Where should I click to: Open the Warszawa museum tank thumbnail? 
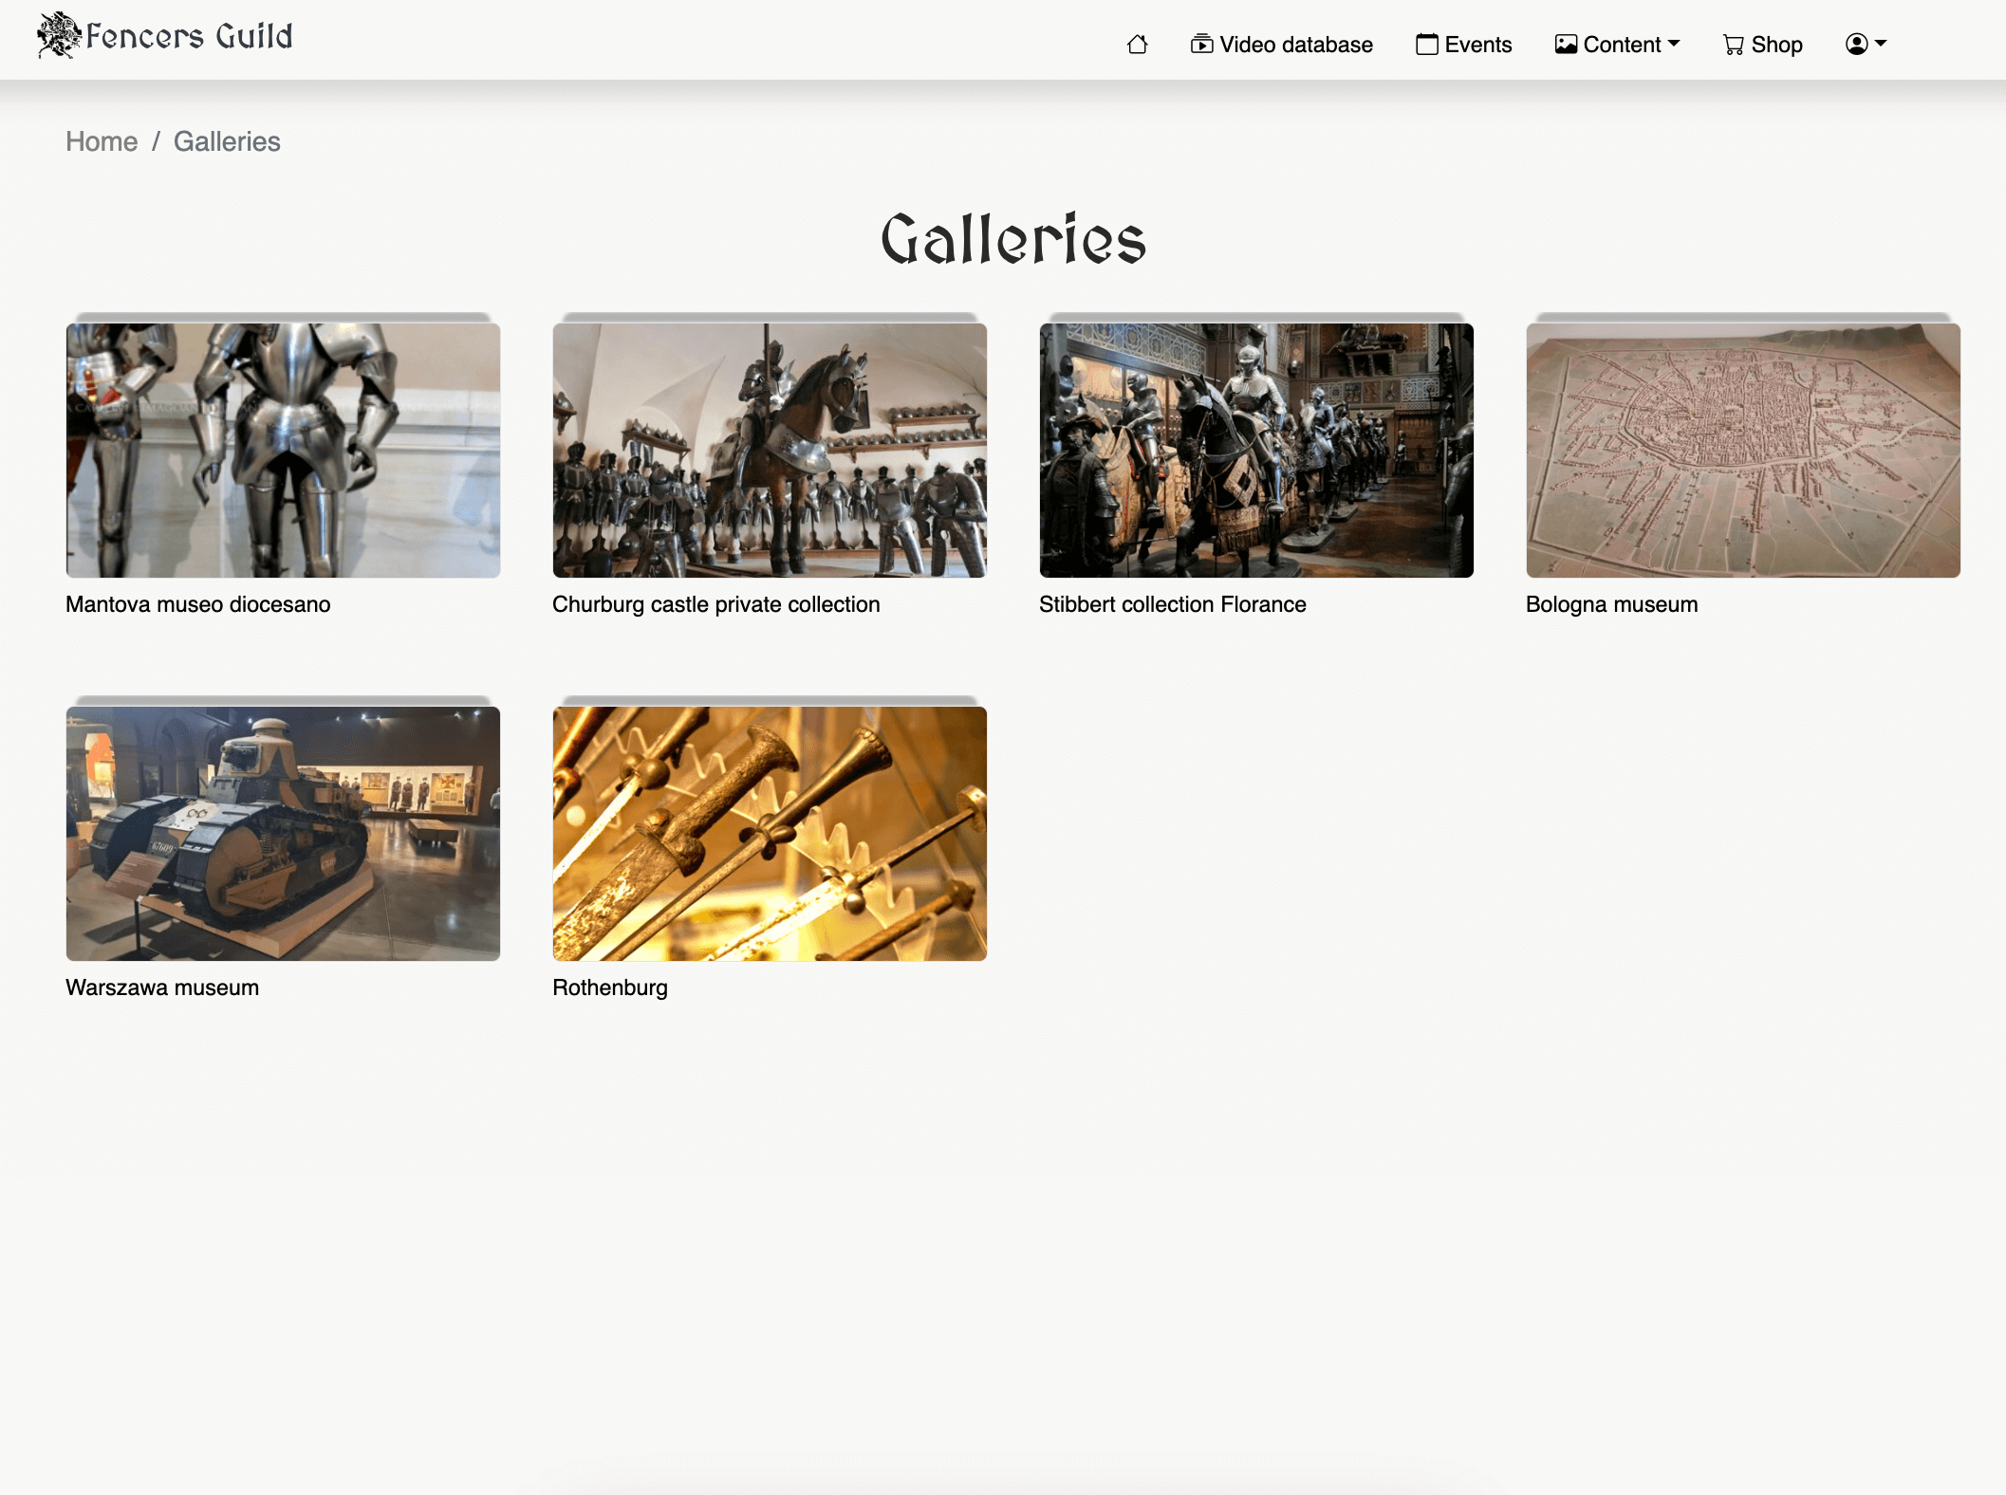(x=283, y=833)
